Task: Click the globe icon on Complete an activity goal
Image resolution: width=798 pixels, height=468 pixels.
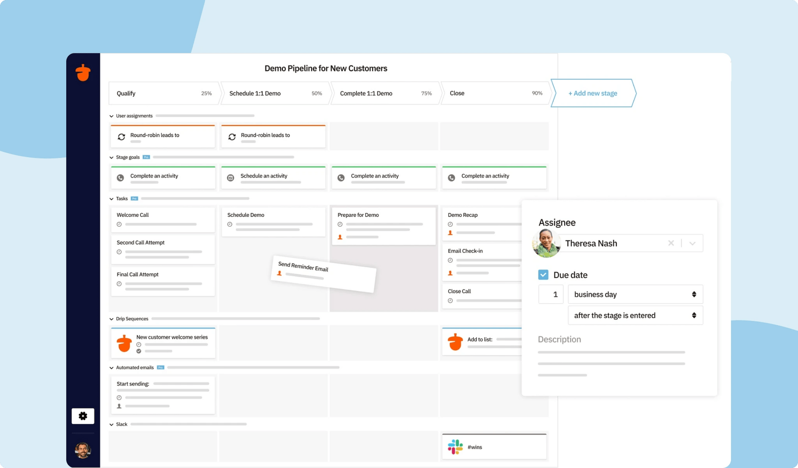Action: [120, 178]
